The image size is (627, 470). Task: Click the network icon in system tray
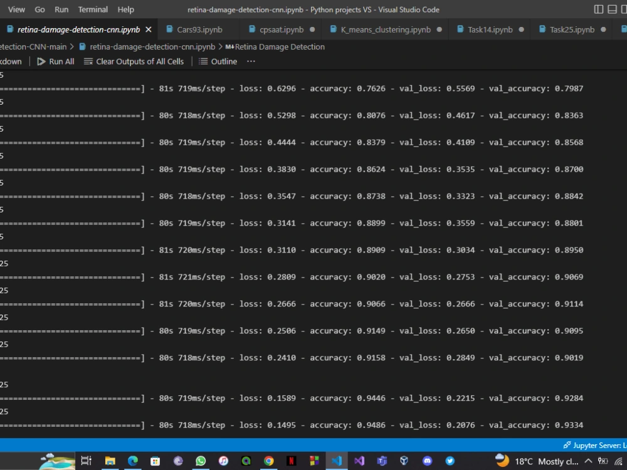pyautogui.click(x=619, y=461)
